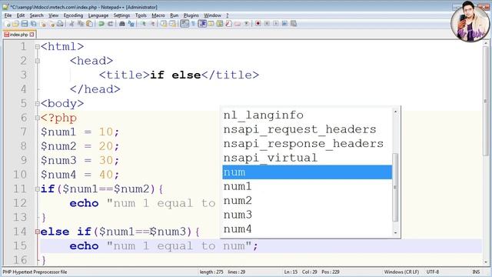Select highlighted 'num' autocomplete entry

[x=307, y=172]
